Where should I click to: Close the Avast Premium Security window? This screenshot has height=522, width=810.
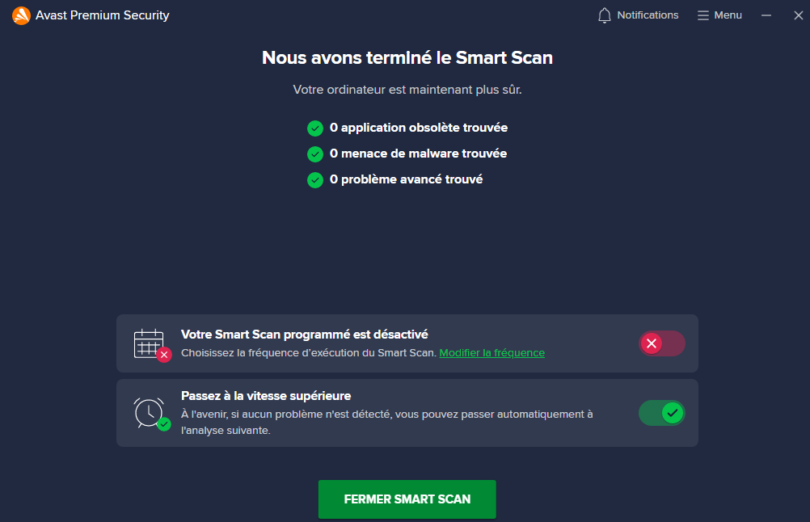[798, 15]
